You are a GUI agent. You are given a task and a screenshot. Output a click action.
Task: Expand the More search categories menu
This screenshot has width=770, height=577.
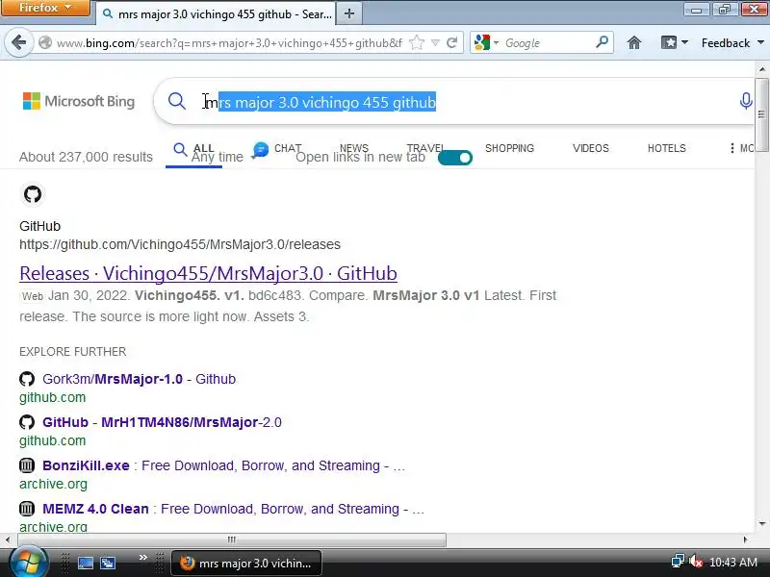pyautogui.click(x=740, y=148)
